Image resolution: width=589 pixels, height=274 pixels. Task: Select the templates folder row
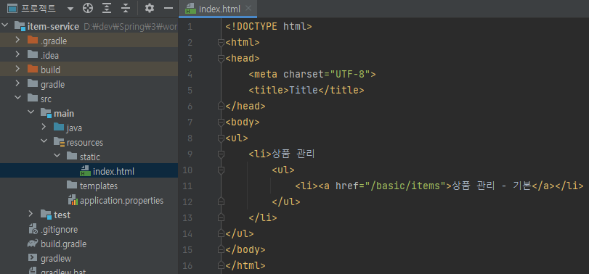tap(89, 186)
